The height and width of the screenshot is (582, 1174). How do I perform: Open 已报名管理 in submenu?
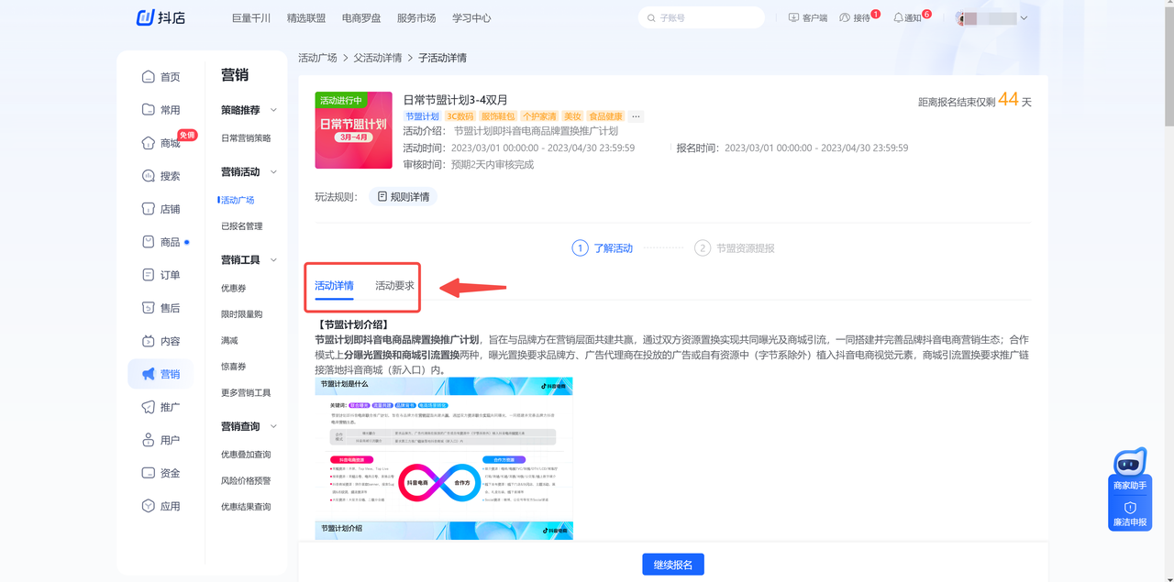coord(242,226)
